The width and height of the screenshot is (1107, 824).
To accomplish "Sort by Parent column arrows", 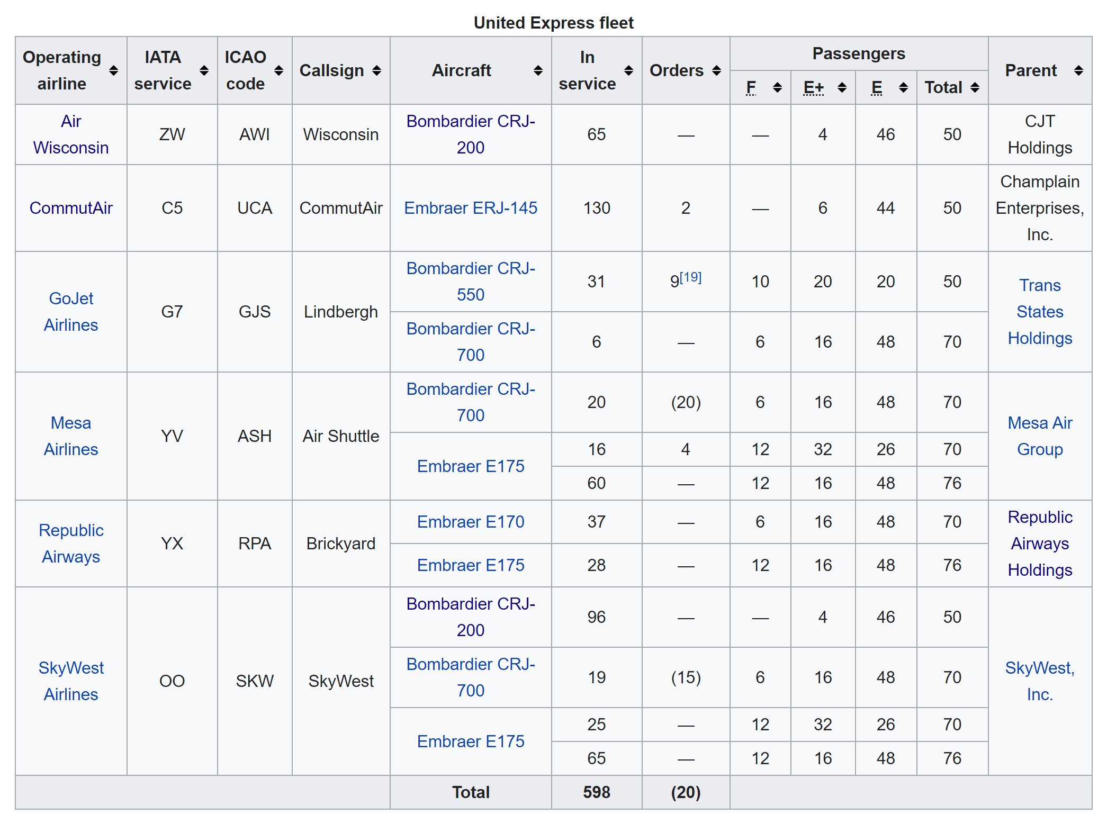I will click(1078, 71).
